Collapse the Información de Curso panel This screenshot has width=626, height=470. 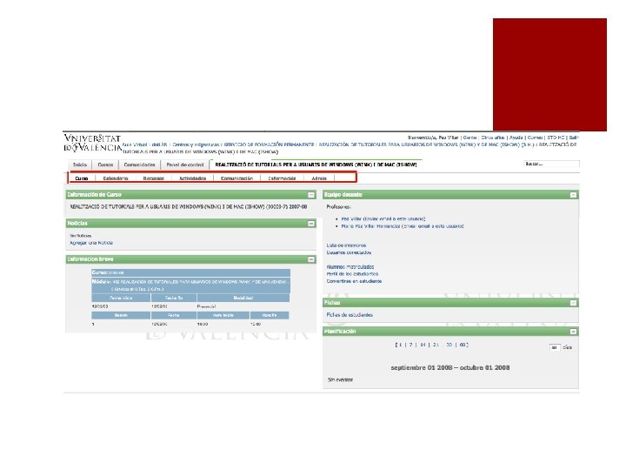(x=311, y=195)
